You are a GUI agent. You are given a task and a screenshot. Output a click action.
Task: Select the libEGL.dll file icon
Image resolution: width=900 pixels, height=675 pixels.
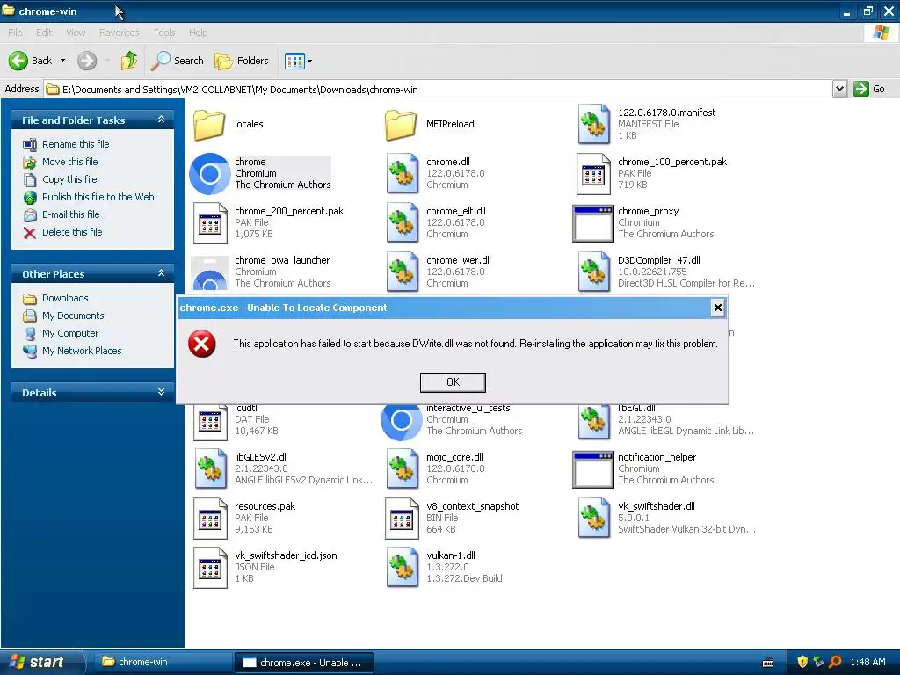pyautogui.click(x=593, y=423)
